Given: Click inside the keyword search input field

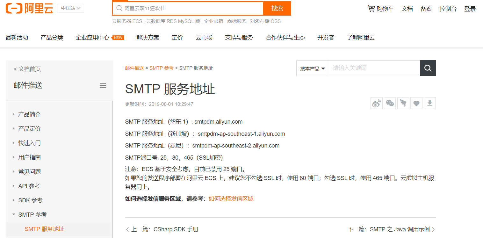Looking at the screenshot, I should tap(373, 68).
